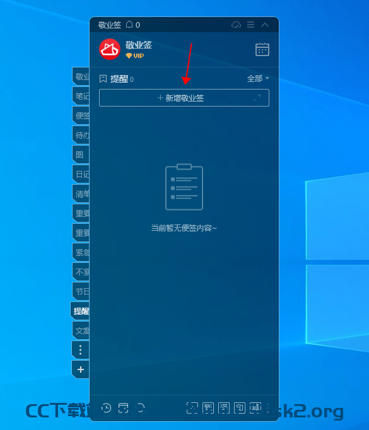Expand the 全部 filter dropdown
Screen dimensions: 369x430
tap(257, 79)
